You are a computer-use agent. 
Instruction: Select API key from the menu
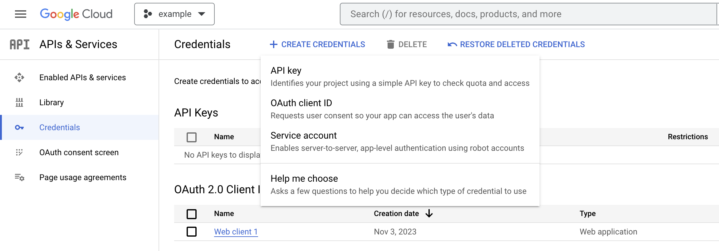click(400, 77)
